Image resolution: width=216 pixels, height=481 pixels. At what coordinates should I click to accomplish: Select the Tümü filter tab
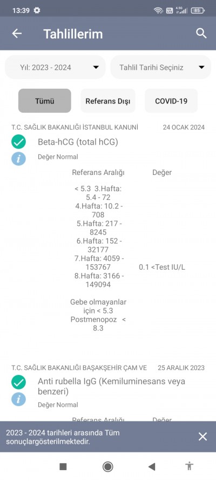coord(45,101)
